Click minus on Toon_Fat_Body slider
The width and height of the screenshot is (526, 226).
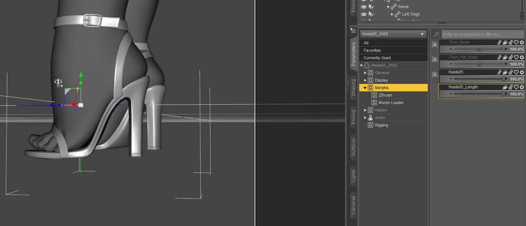coord(451,64)
